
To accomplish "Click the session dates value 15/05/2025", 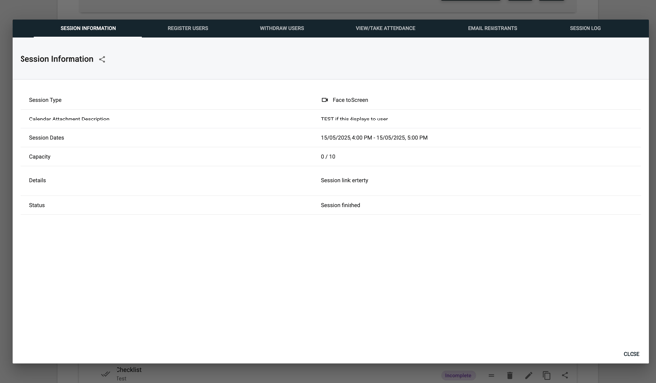I will pos(374,138).
